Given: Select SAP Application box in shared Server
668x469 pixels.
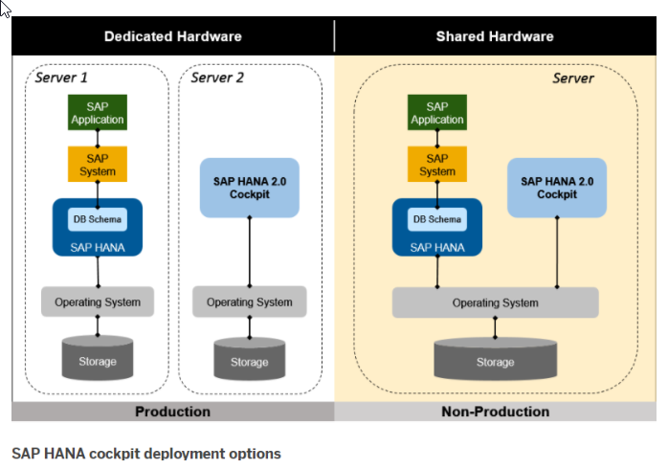Looking at the screenshot, I should (437, 112).
